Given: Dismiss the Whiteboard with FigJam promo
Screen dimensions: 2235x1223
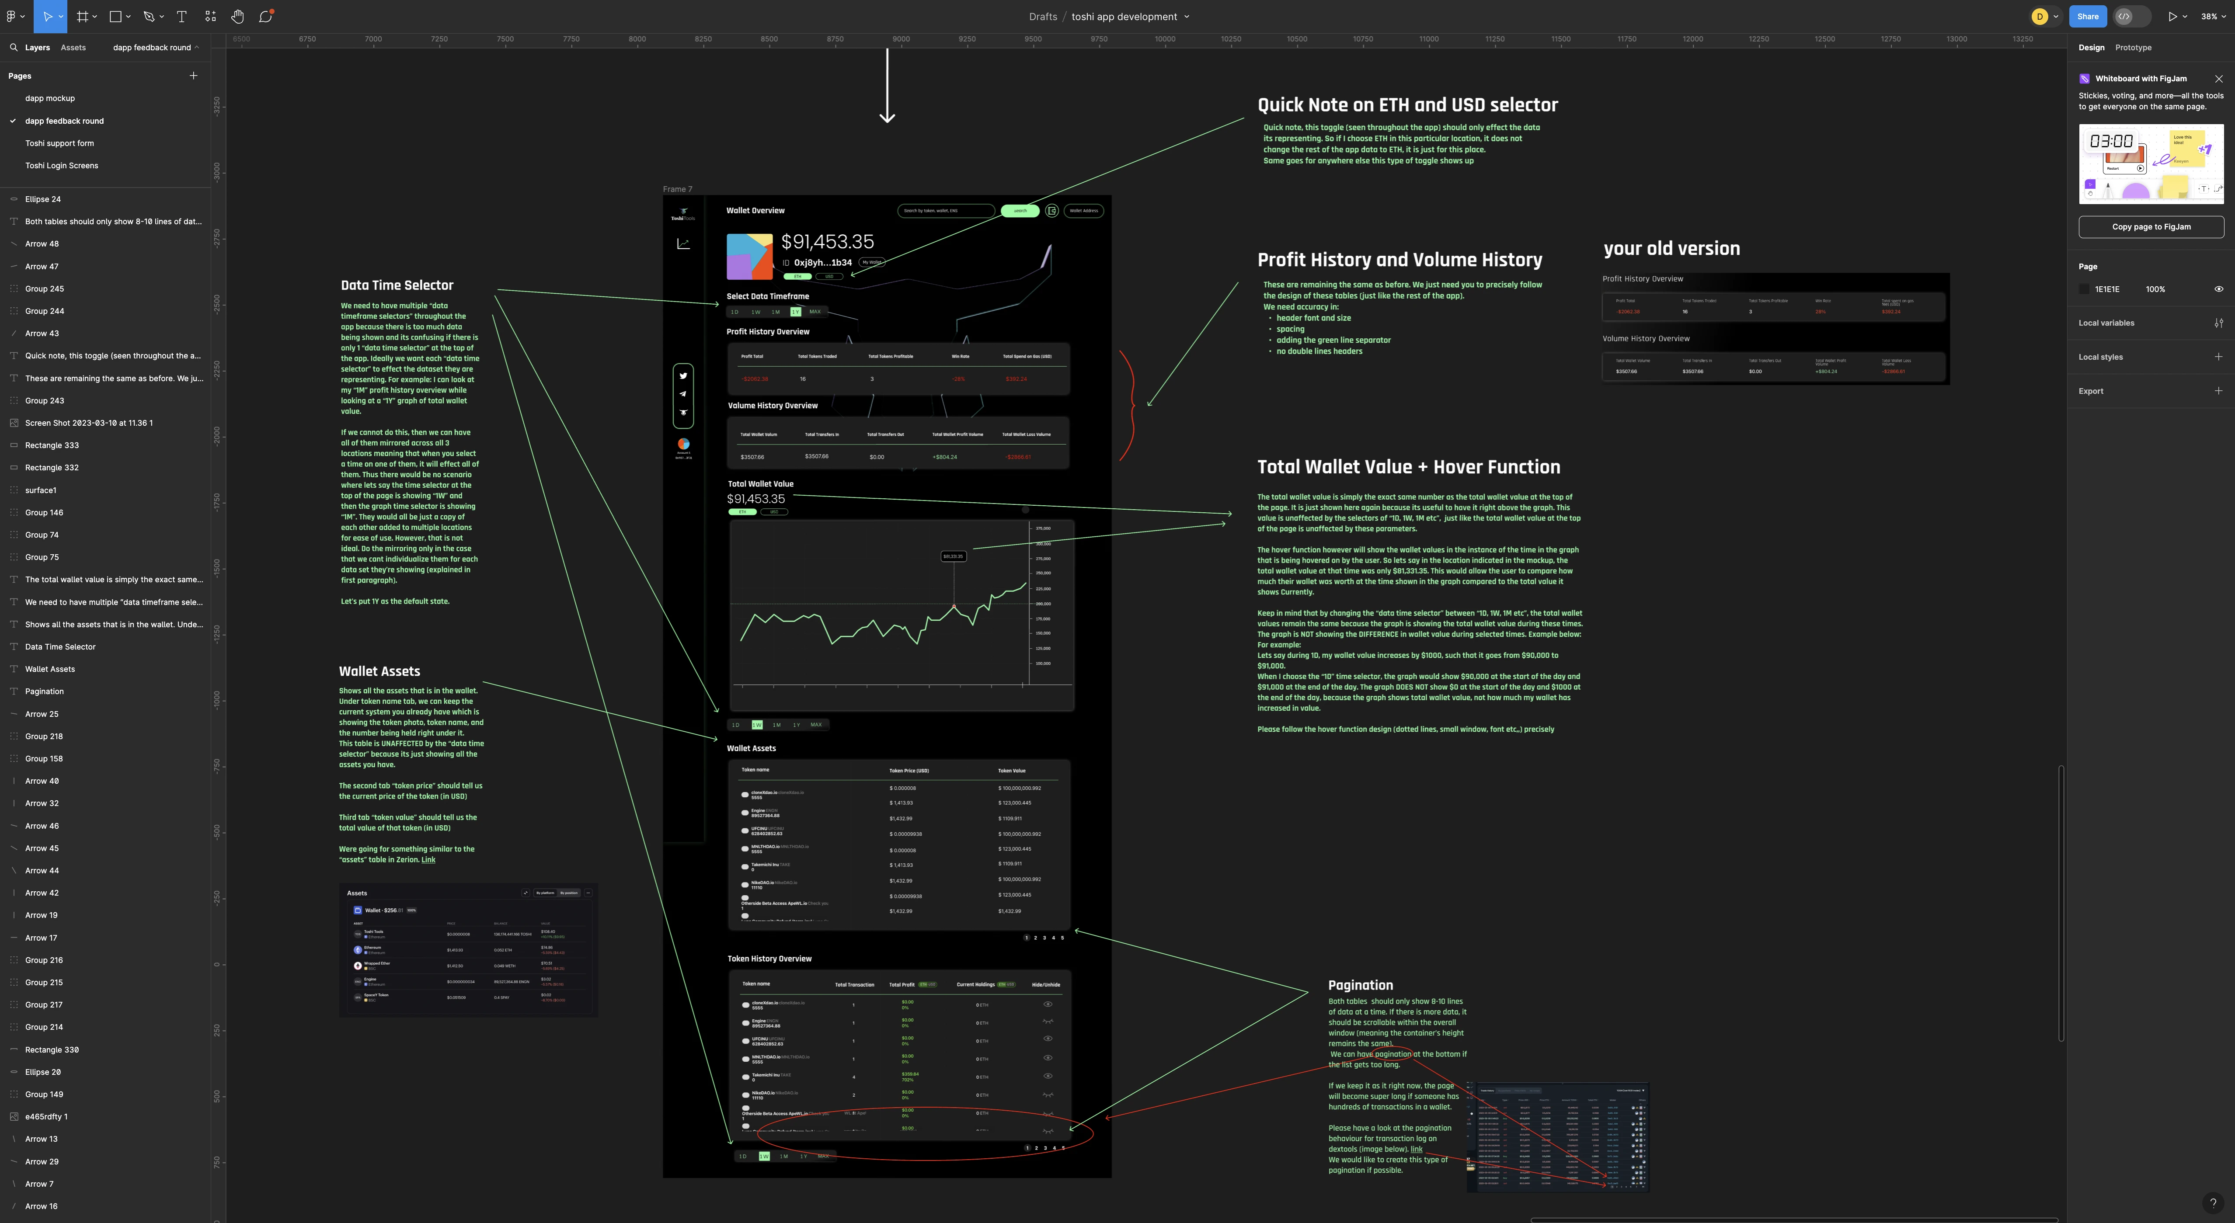Looking at the screenshot, I should 2218,79.
